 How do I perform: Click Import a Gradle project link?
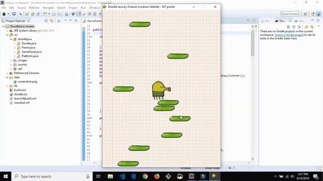pos(289,35)
